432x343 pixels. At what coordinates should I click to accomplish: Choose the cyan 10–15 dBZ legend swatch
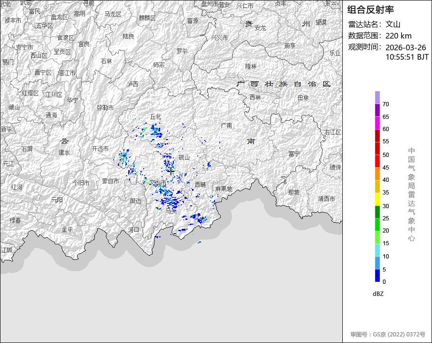click(377, 250)
